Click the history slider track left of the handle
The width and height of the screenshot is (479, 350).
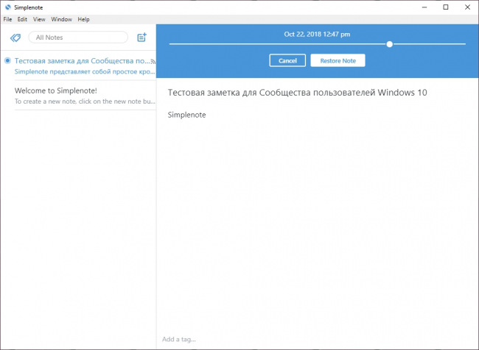coord(278,44)
